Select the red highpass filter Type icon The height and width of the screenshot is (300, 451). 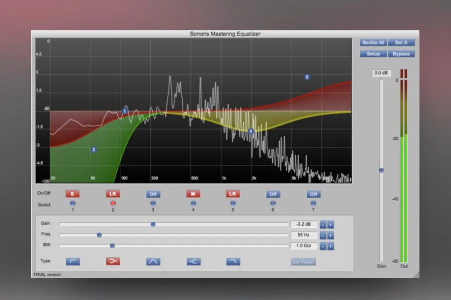tap(113, 260)
